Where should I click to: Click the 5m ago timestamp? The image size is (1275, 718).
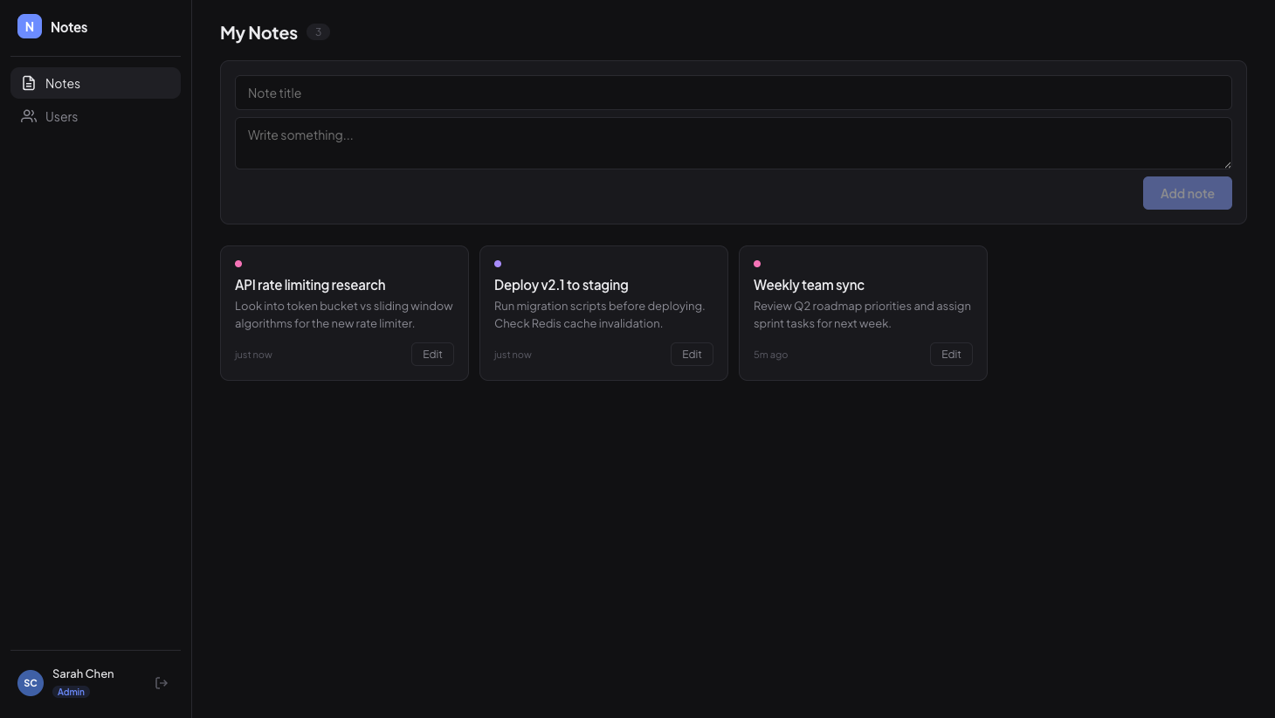[770, 355]
